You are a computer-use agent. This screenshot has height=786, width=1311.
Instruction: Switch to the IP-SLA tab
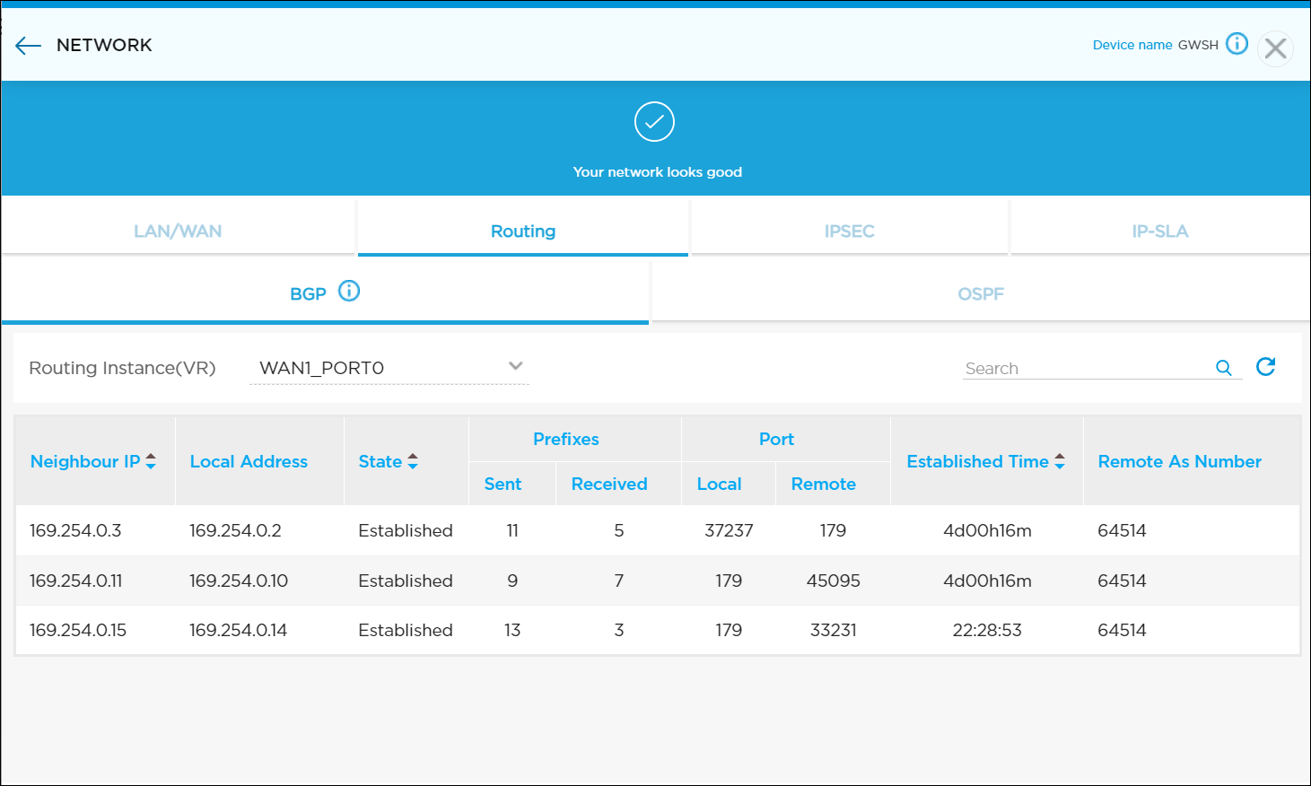click(1159, 231)
